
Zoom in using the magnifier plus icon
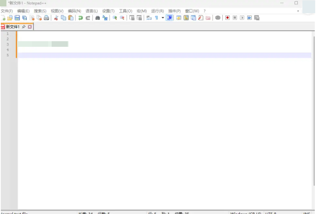tap(115, 18)
